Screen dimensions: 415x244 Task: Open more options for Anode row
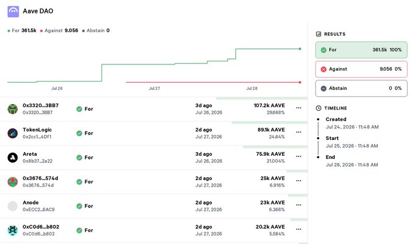298,204
